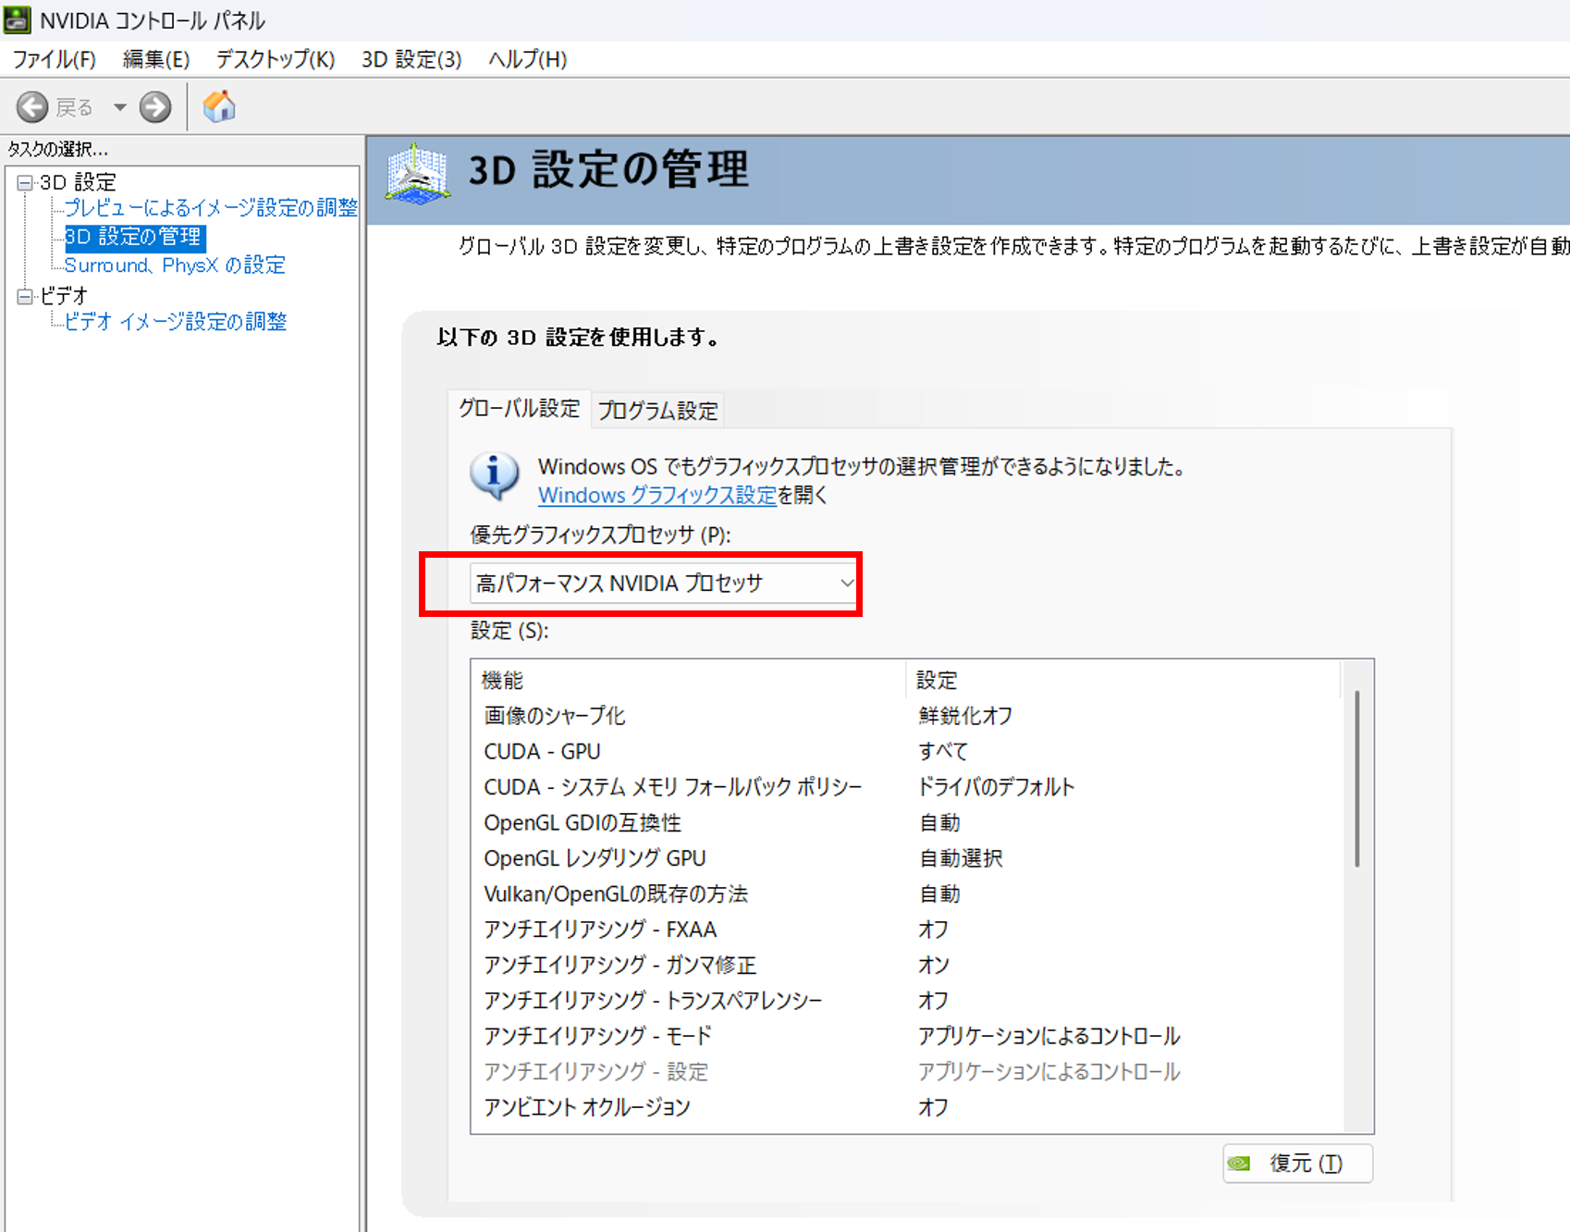Select the アンチエイリアシング - ガンマ修正 row
1570x1232 pixels.
(906, 965)
